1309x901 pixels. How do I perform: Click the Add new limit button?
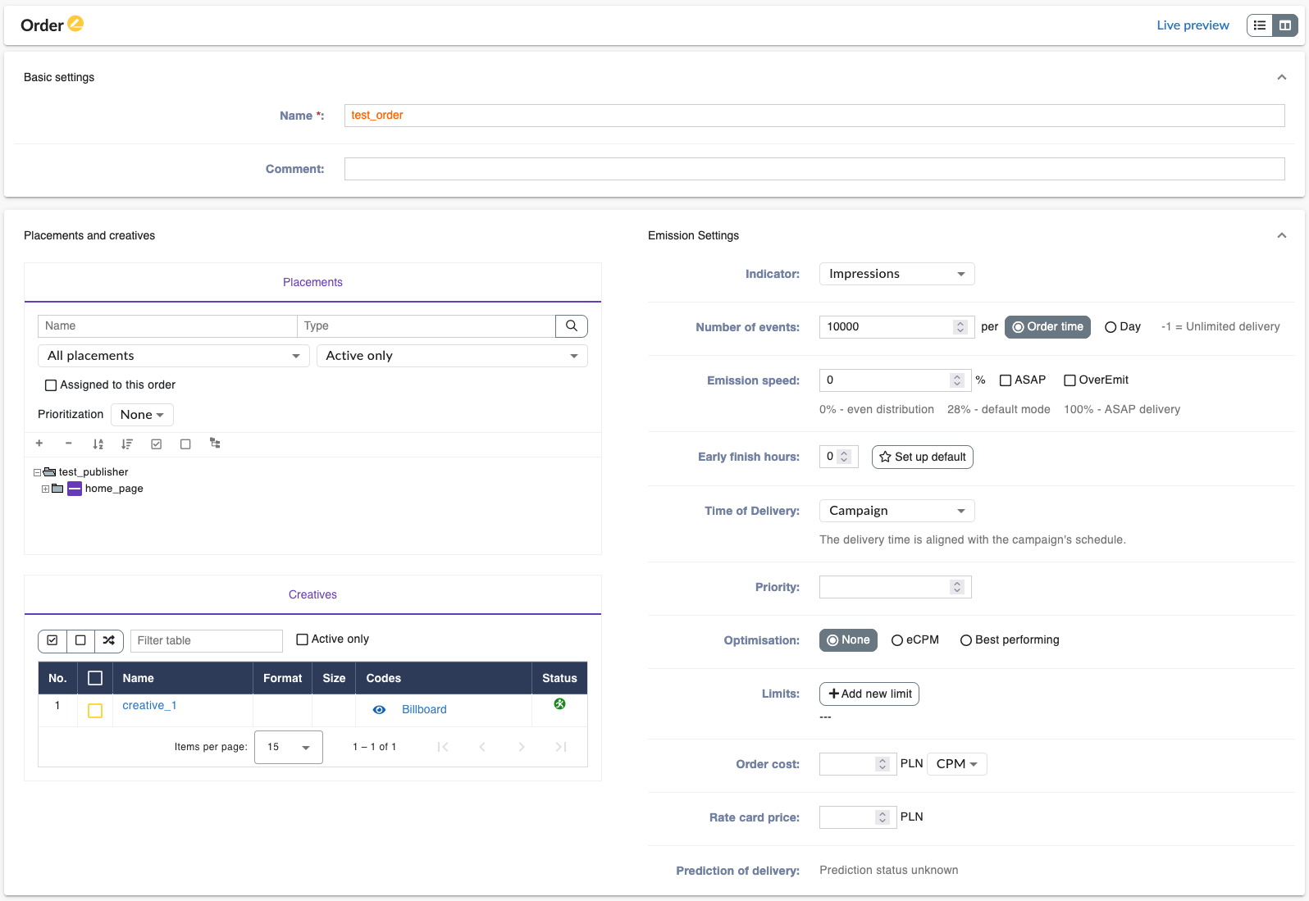click(x=869, y=694)
